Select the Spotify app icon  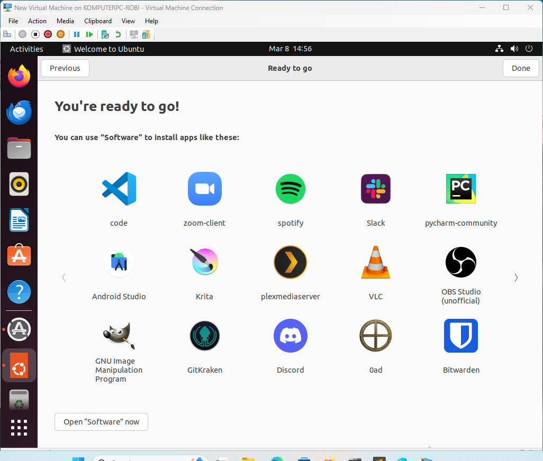point(291,189)
